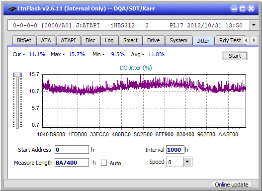
Task: Go to the Rdy Test tab
Action: click(x=230, y=40)
